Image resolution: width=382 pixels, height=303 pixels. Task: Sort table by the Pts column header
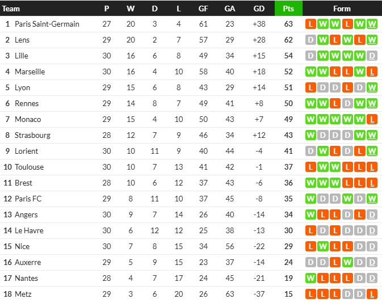(x=288, y=9)
